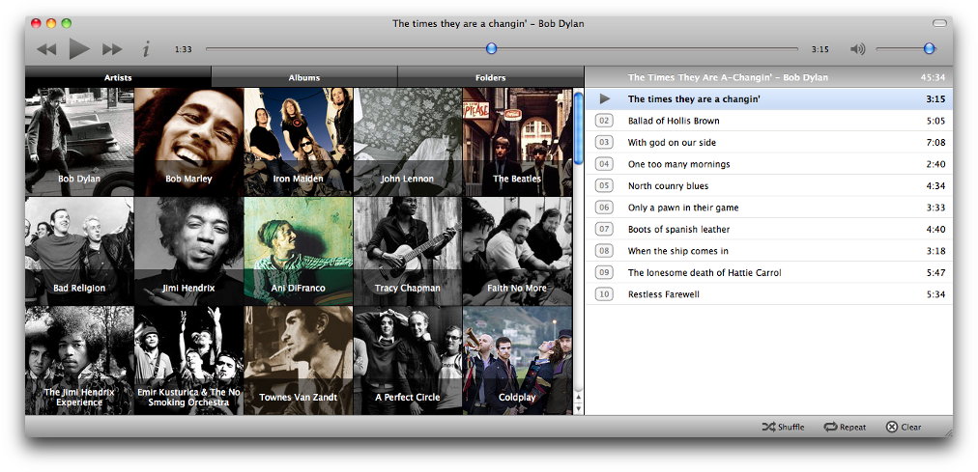Open the Folders tab
978x472 pixels.
click(490, 77)
